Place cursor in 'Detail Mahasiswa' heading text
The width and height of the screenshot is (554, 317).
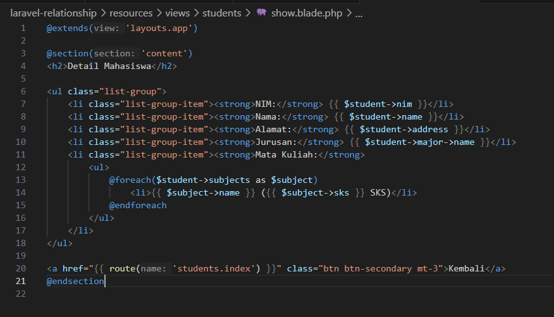109,66
